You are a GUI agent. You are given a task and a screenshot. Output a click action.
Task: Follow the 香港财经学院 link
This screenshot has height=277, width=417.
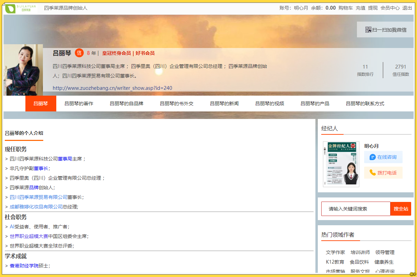coord(24,266)
